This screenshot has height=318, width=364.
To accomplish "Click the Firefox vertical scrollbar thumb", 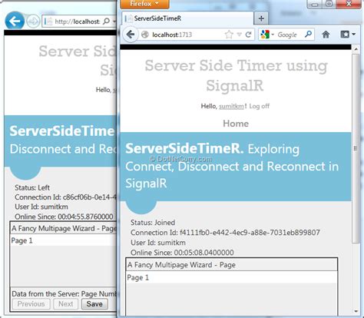I will click(x=356, y=148).
